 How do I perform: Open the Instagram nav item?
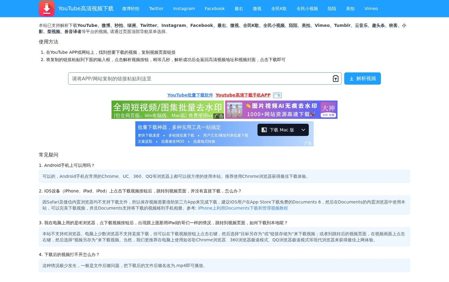184,9
